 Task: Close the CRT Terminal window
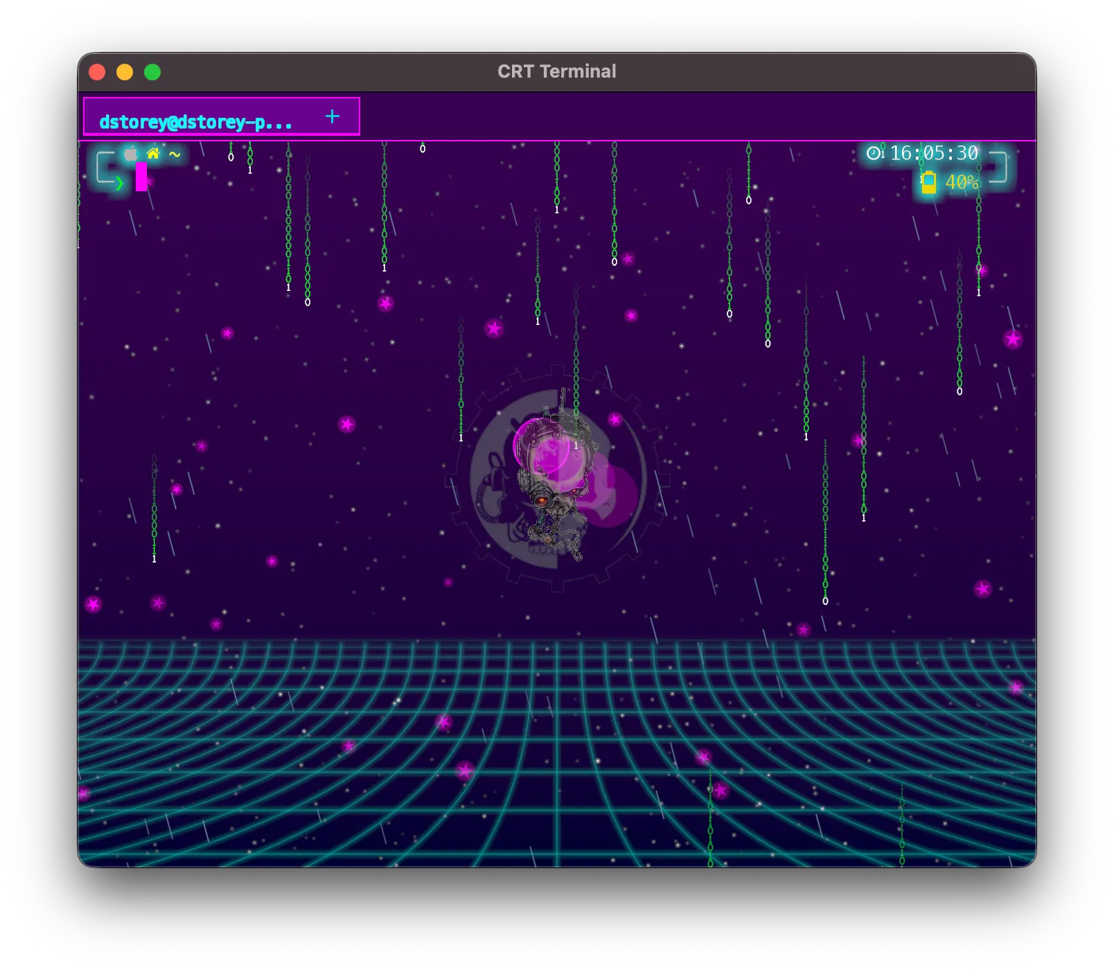click(97, 72)
